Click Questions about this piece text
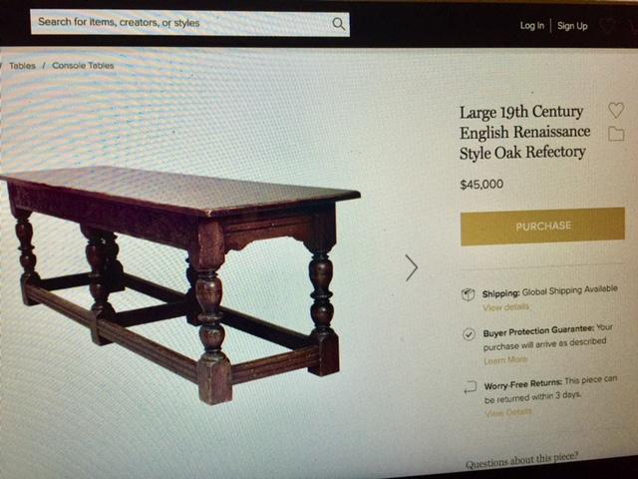The width and height of the screenshot is (638, 479). [x=521, y=460]
